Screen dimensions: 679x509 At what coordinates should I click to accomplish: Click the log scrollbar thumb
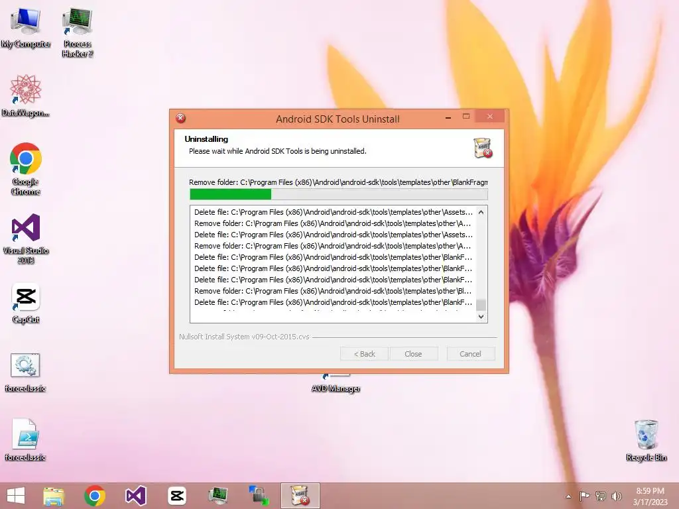(x=481, y=305)
